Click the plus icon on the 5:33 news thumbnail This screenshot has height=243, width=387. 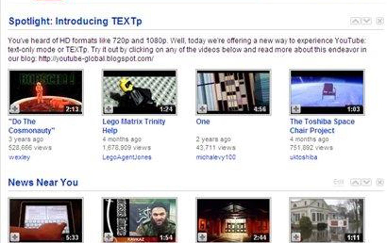click(x=15, y=237)
